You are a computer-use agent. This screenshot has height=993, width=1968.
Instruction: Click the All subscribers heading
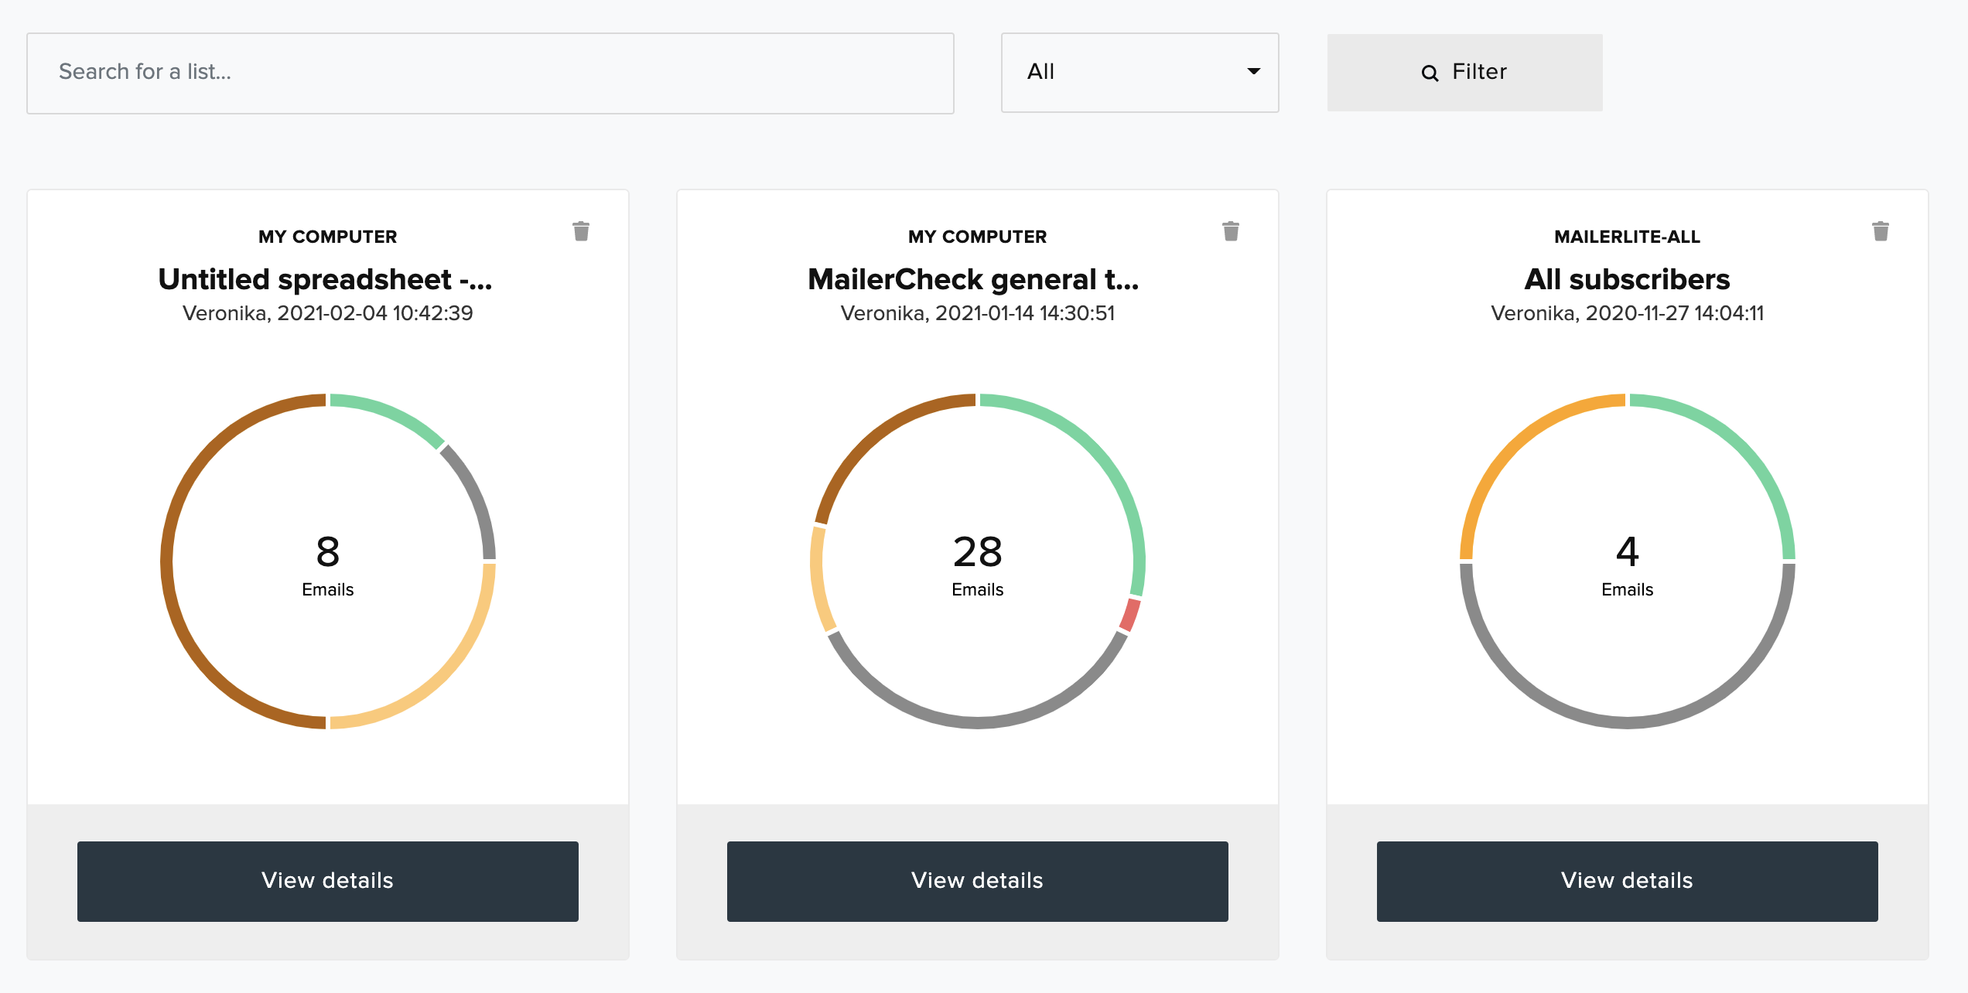pos(1627,279)
